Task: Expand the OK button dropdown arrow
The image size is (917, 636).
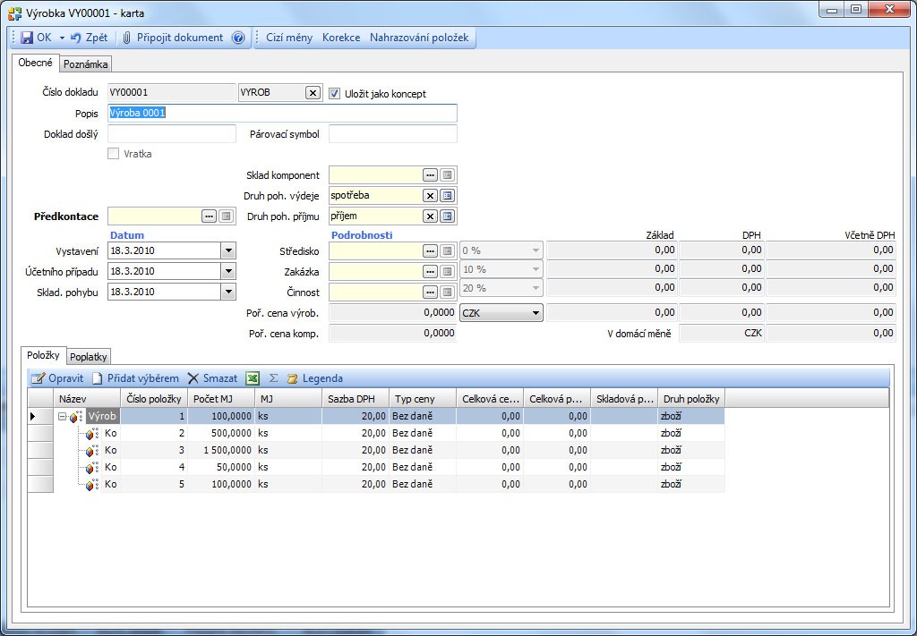Action: point(62,38)
